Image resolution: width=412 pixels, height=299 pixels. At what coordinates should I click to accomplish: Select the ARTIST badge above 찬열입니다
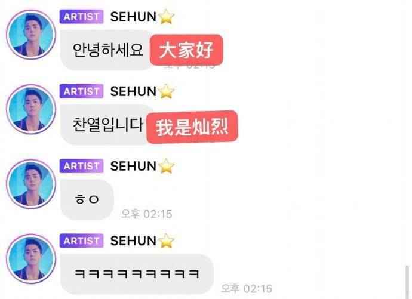[81, 91]
